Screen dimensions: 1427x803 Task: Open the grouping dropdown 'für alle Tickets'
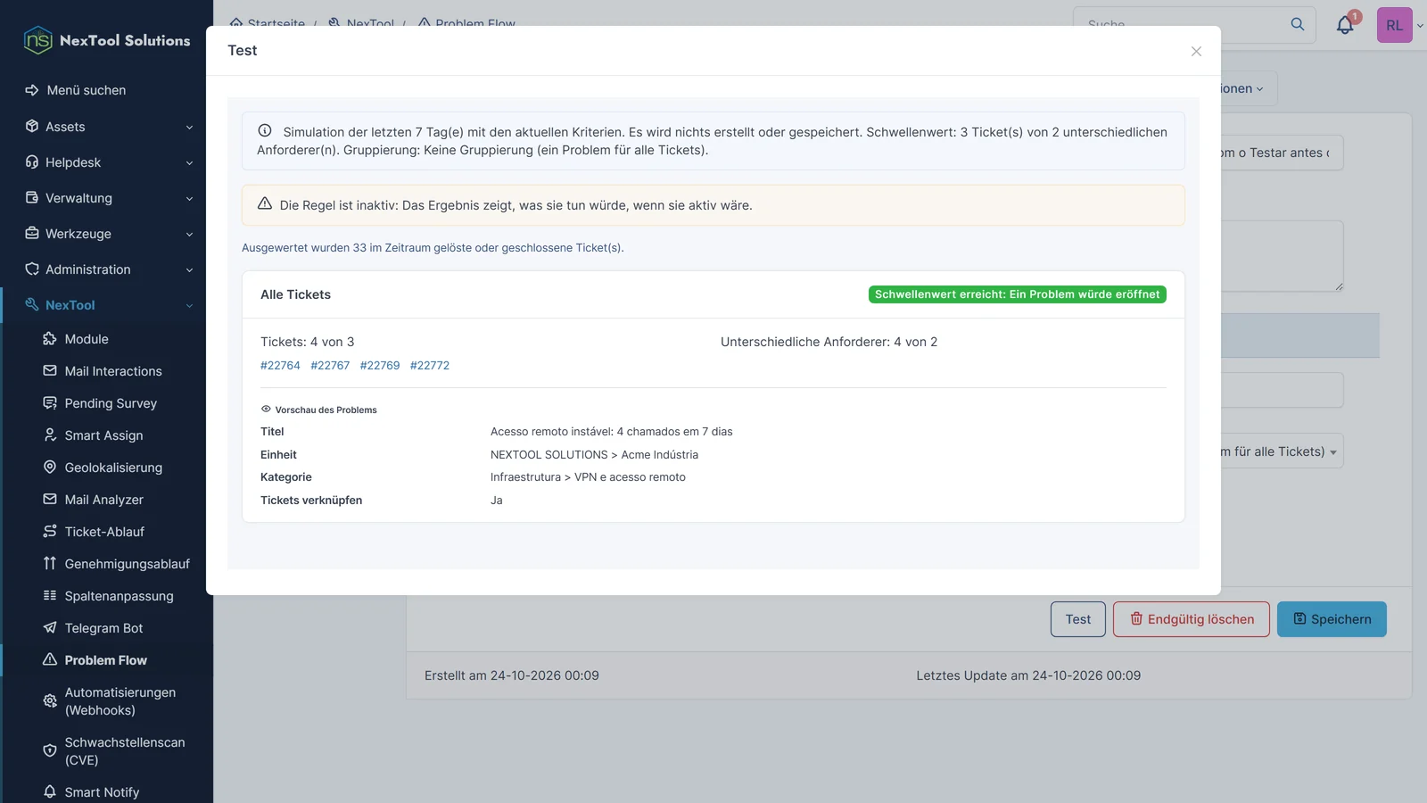(x=1282, y=451)
